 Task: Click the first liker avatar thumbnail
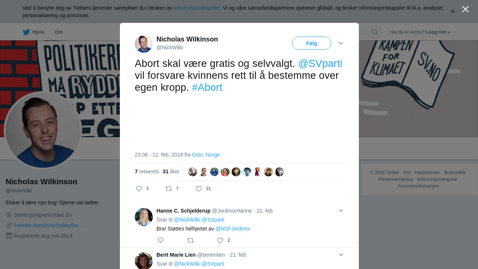pos(193,172)
